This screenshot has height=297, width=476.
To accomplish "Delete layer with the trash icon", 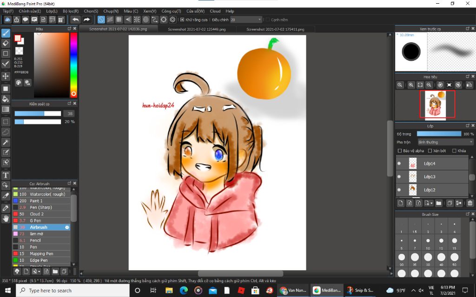I will [x=470, y=203].
